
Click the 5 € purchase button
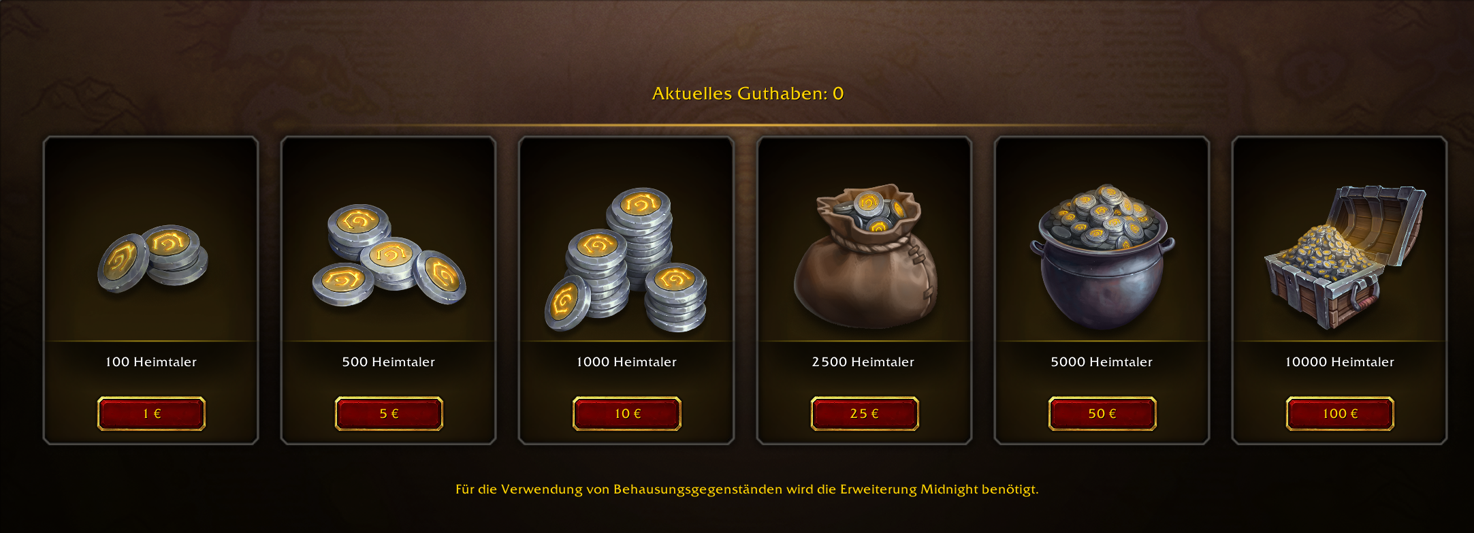point(389,414)
